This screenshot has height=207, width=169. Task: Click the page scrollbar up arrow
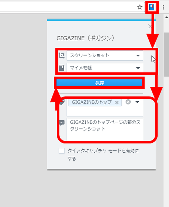(x=166, y=17)
